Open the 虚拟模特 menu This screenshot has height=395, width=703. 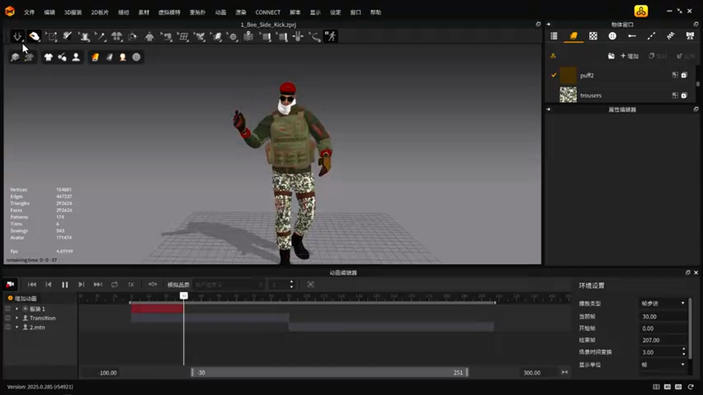tap(169, 12)
